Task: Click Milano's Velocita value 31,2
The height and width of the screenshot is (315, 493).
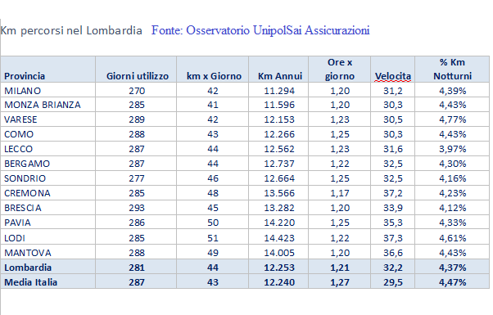Action: click(393, 91)
